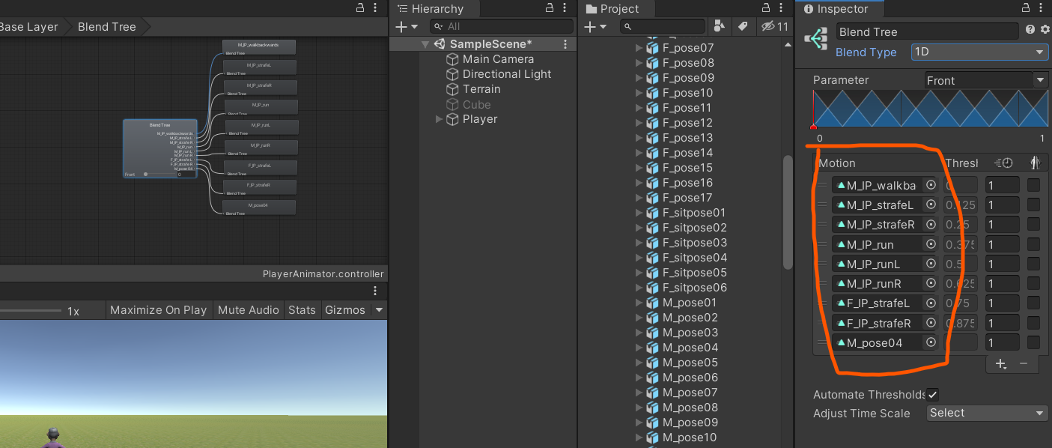Enable mirror for M_IP_run motion
Screen dimensions: 1052x448
(x=1033, y=244)
